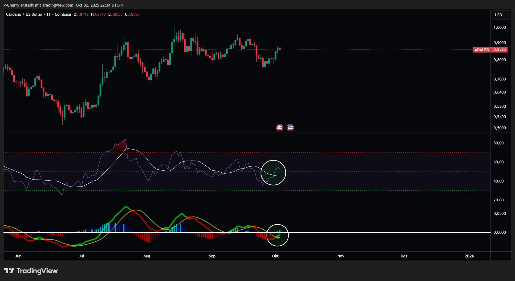Click the TradingView logo at bottom left
Screen dimensions: 515x281
31,271
